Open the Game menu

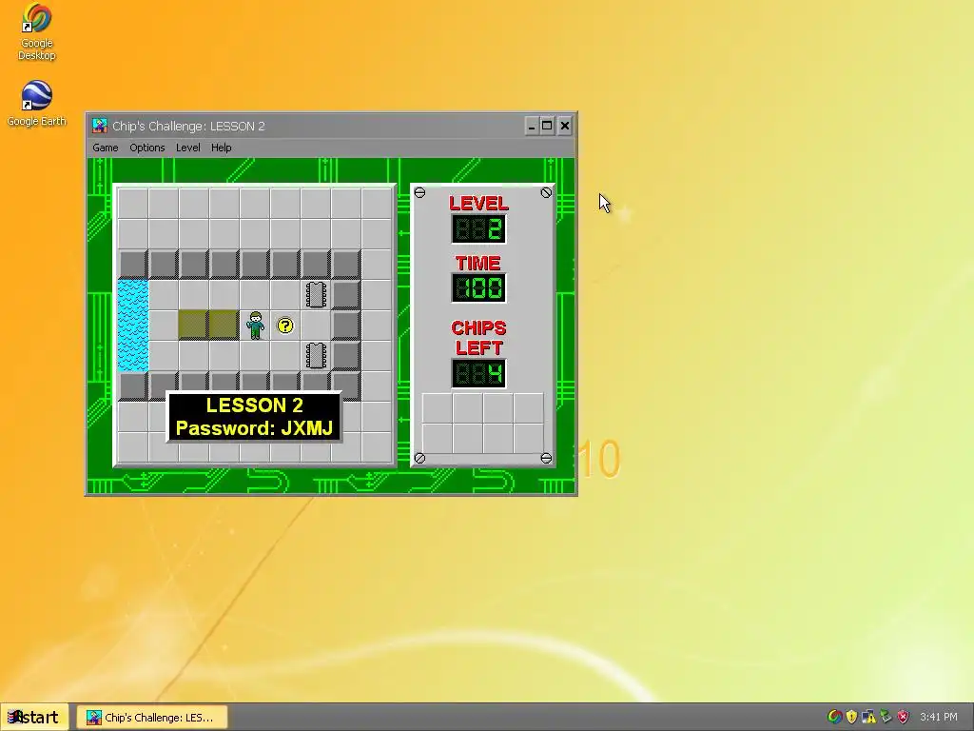point(105,148)
